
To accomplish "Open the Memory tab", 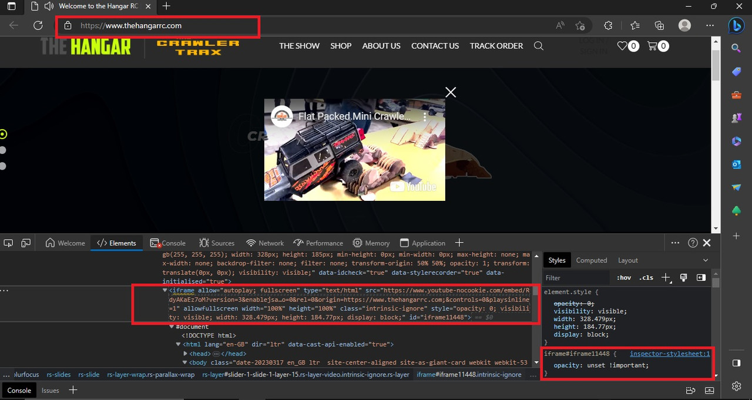I will tap(371, 243).
